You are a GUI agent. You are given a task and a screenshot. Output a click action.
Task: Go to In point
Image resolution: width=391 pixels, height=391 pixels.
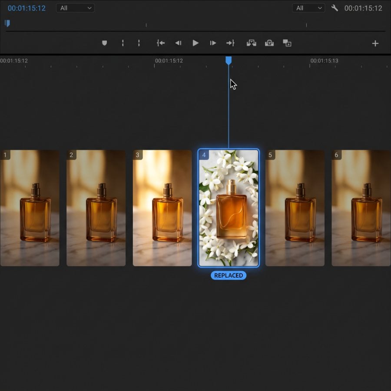point(161,43)
